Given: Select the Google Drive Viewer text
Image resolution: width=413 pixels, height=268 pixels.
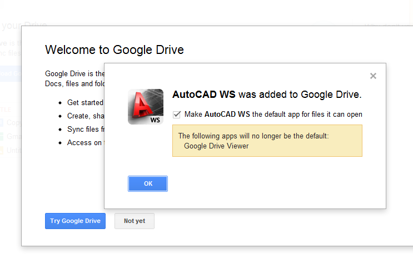Looking at the screenshot, I should click(x=216, y=146).
